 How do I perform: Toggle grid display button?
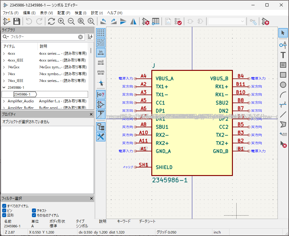tap(101, 32)
